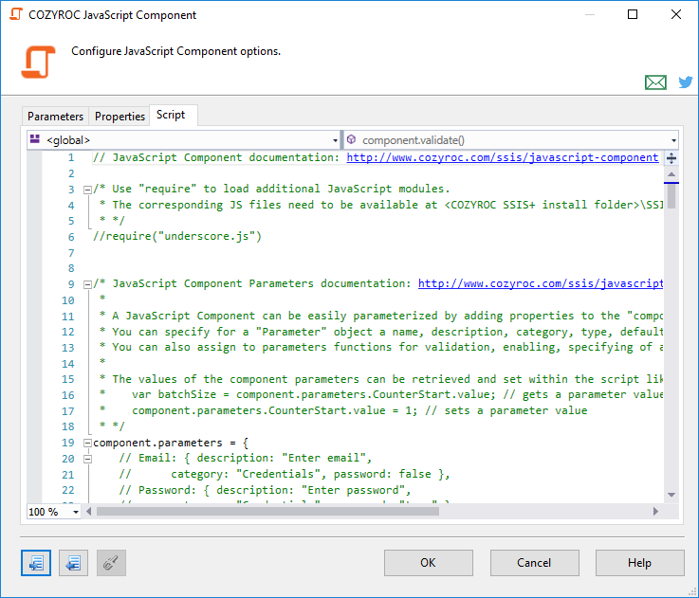The image size is (699, 598).
Task: Click the vertical scrollbar down arrow
Action: point(671,495)
